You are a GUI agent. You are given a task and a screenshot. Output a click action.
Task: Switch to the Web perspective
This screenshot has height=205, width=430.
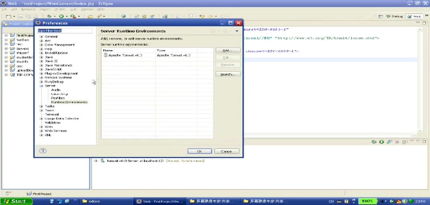click(x=414, y=16)
